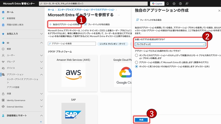Open 問題の診断と解決 in the sidebar
Screen dimensions: 221x124
click(15, 25)
